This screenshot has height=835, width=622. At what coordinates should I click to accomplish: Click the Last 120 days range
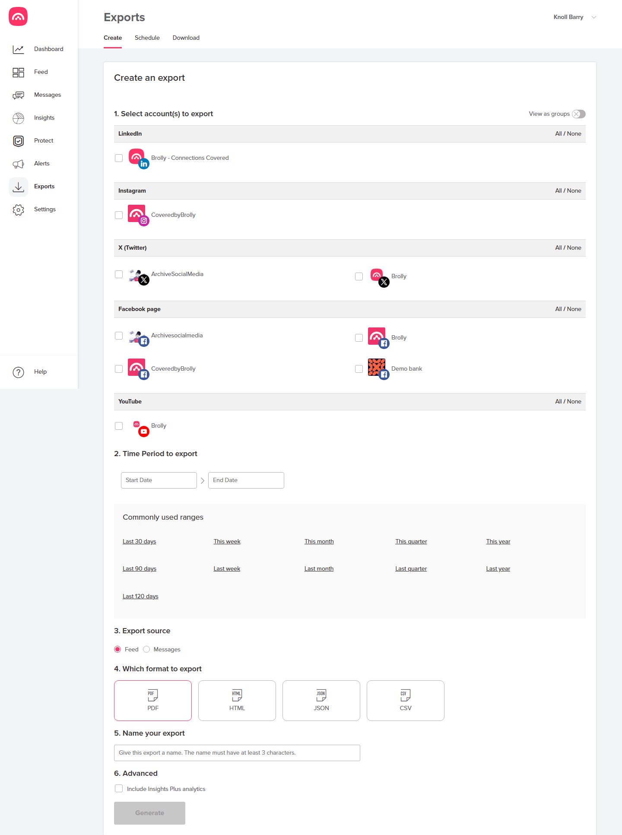click(x=140, y=597)
